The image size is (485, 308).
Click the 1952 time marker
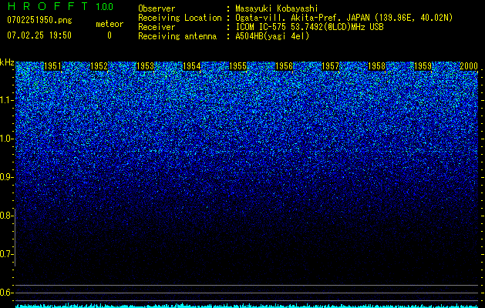(x=99, y=66)
